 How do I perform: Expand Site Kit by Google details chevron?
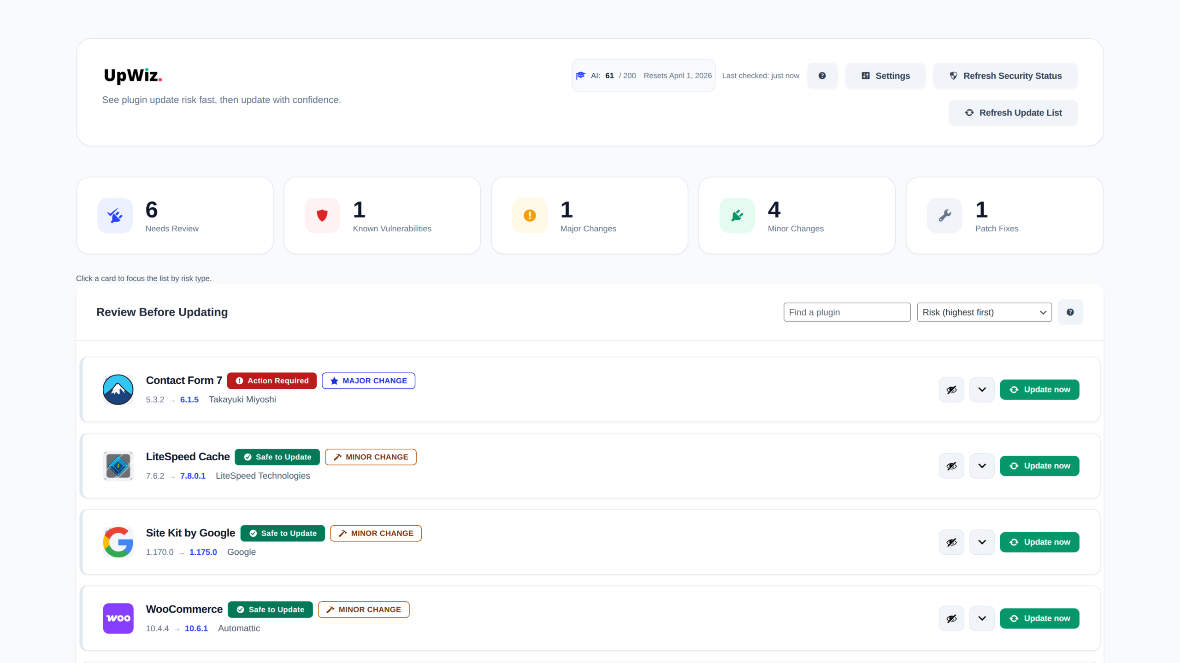tap(982, 542)
